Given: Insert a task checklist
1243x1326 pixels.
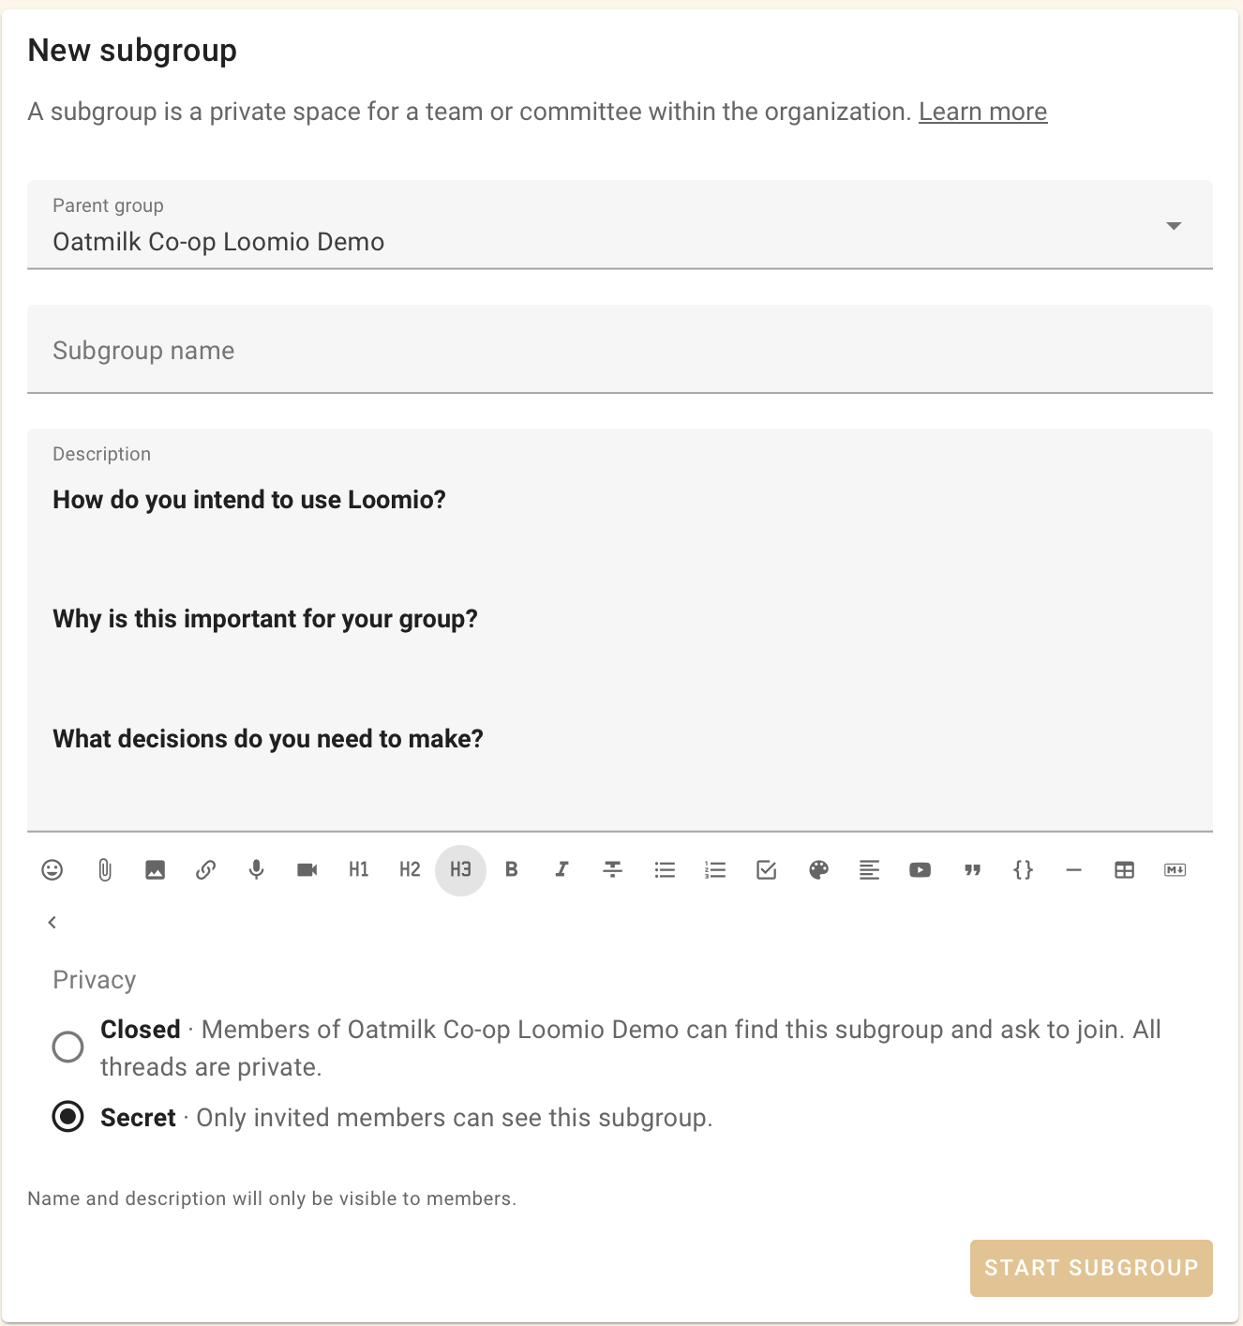Looking at the screenshot, I should tap(767, 870).
